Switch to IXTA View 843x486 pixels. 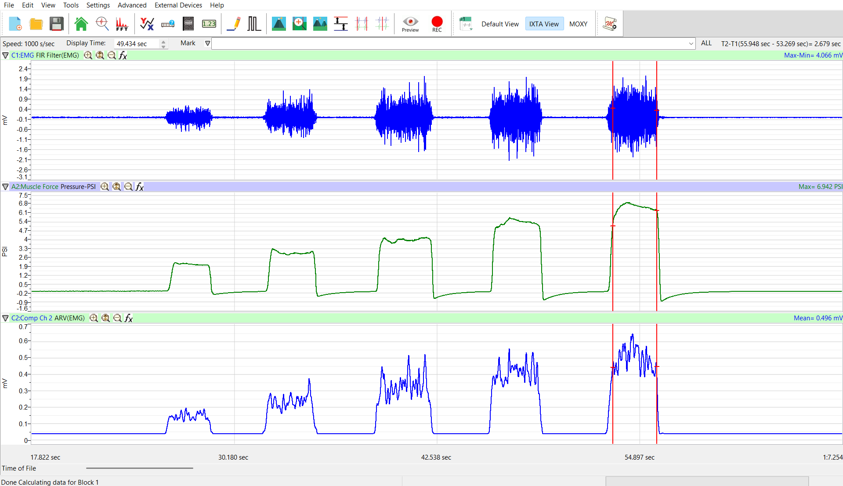544,24
